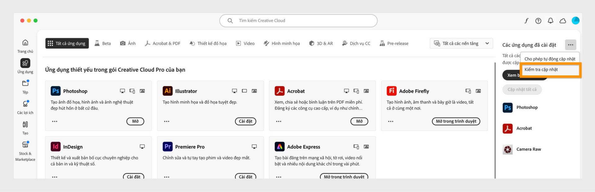Click Cập nhật tất cả button

(522, 90)
